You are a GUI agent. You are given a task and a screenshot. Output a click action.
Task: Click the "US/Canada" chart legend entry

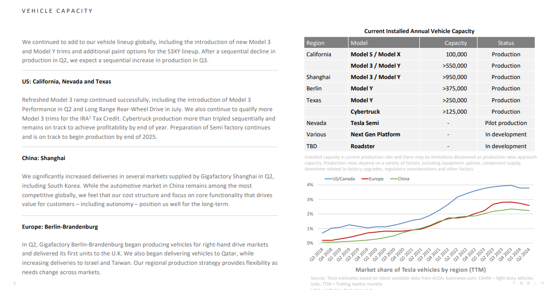click(x=340, y=179)
